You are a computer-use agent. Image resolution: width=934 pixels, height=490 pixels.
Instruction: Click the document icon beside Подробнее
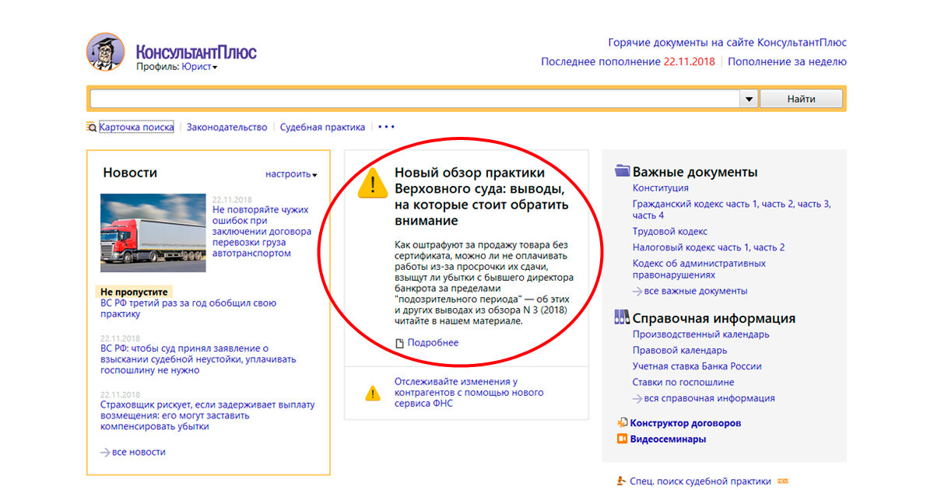[400, 343]
